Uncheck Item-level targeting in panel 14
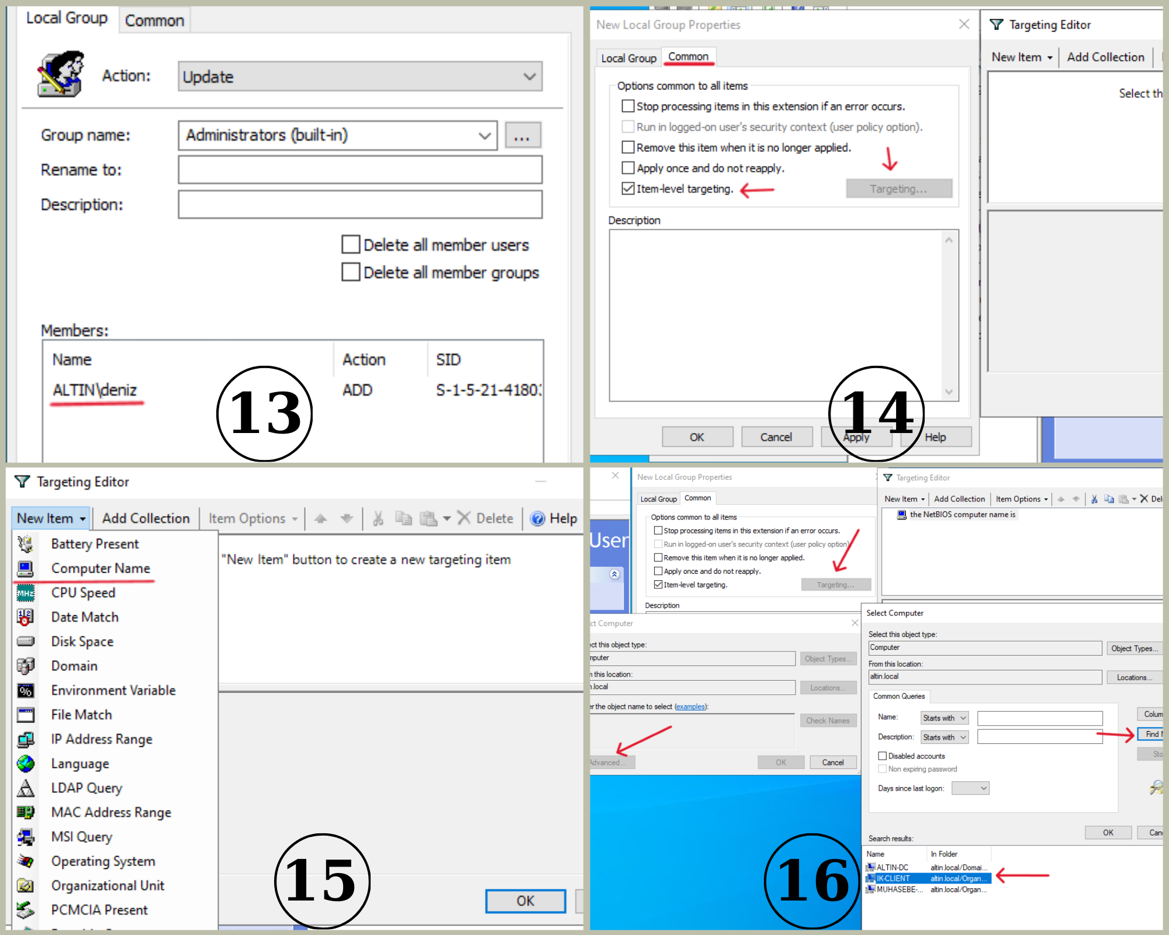 [628, 188]
